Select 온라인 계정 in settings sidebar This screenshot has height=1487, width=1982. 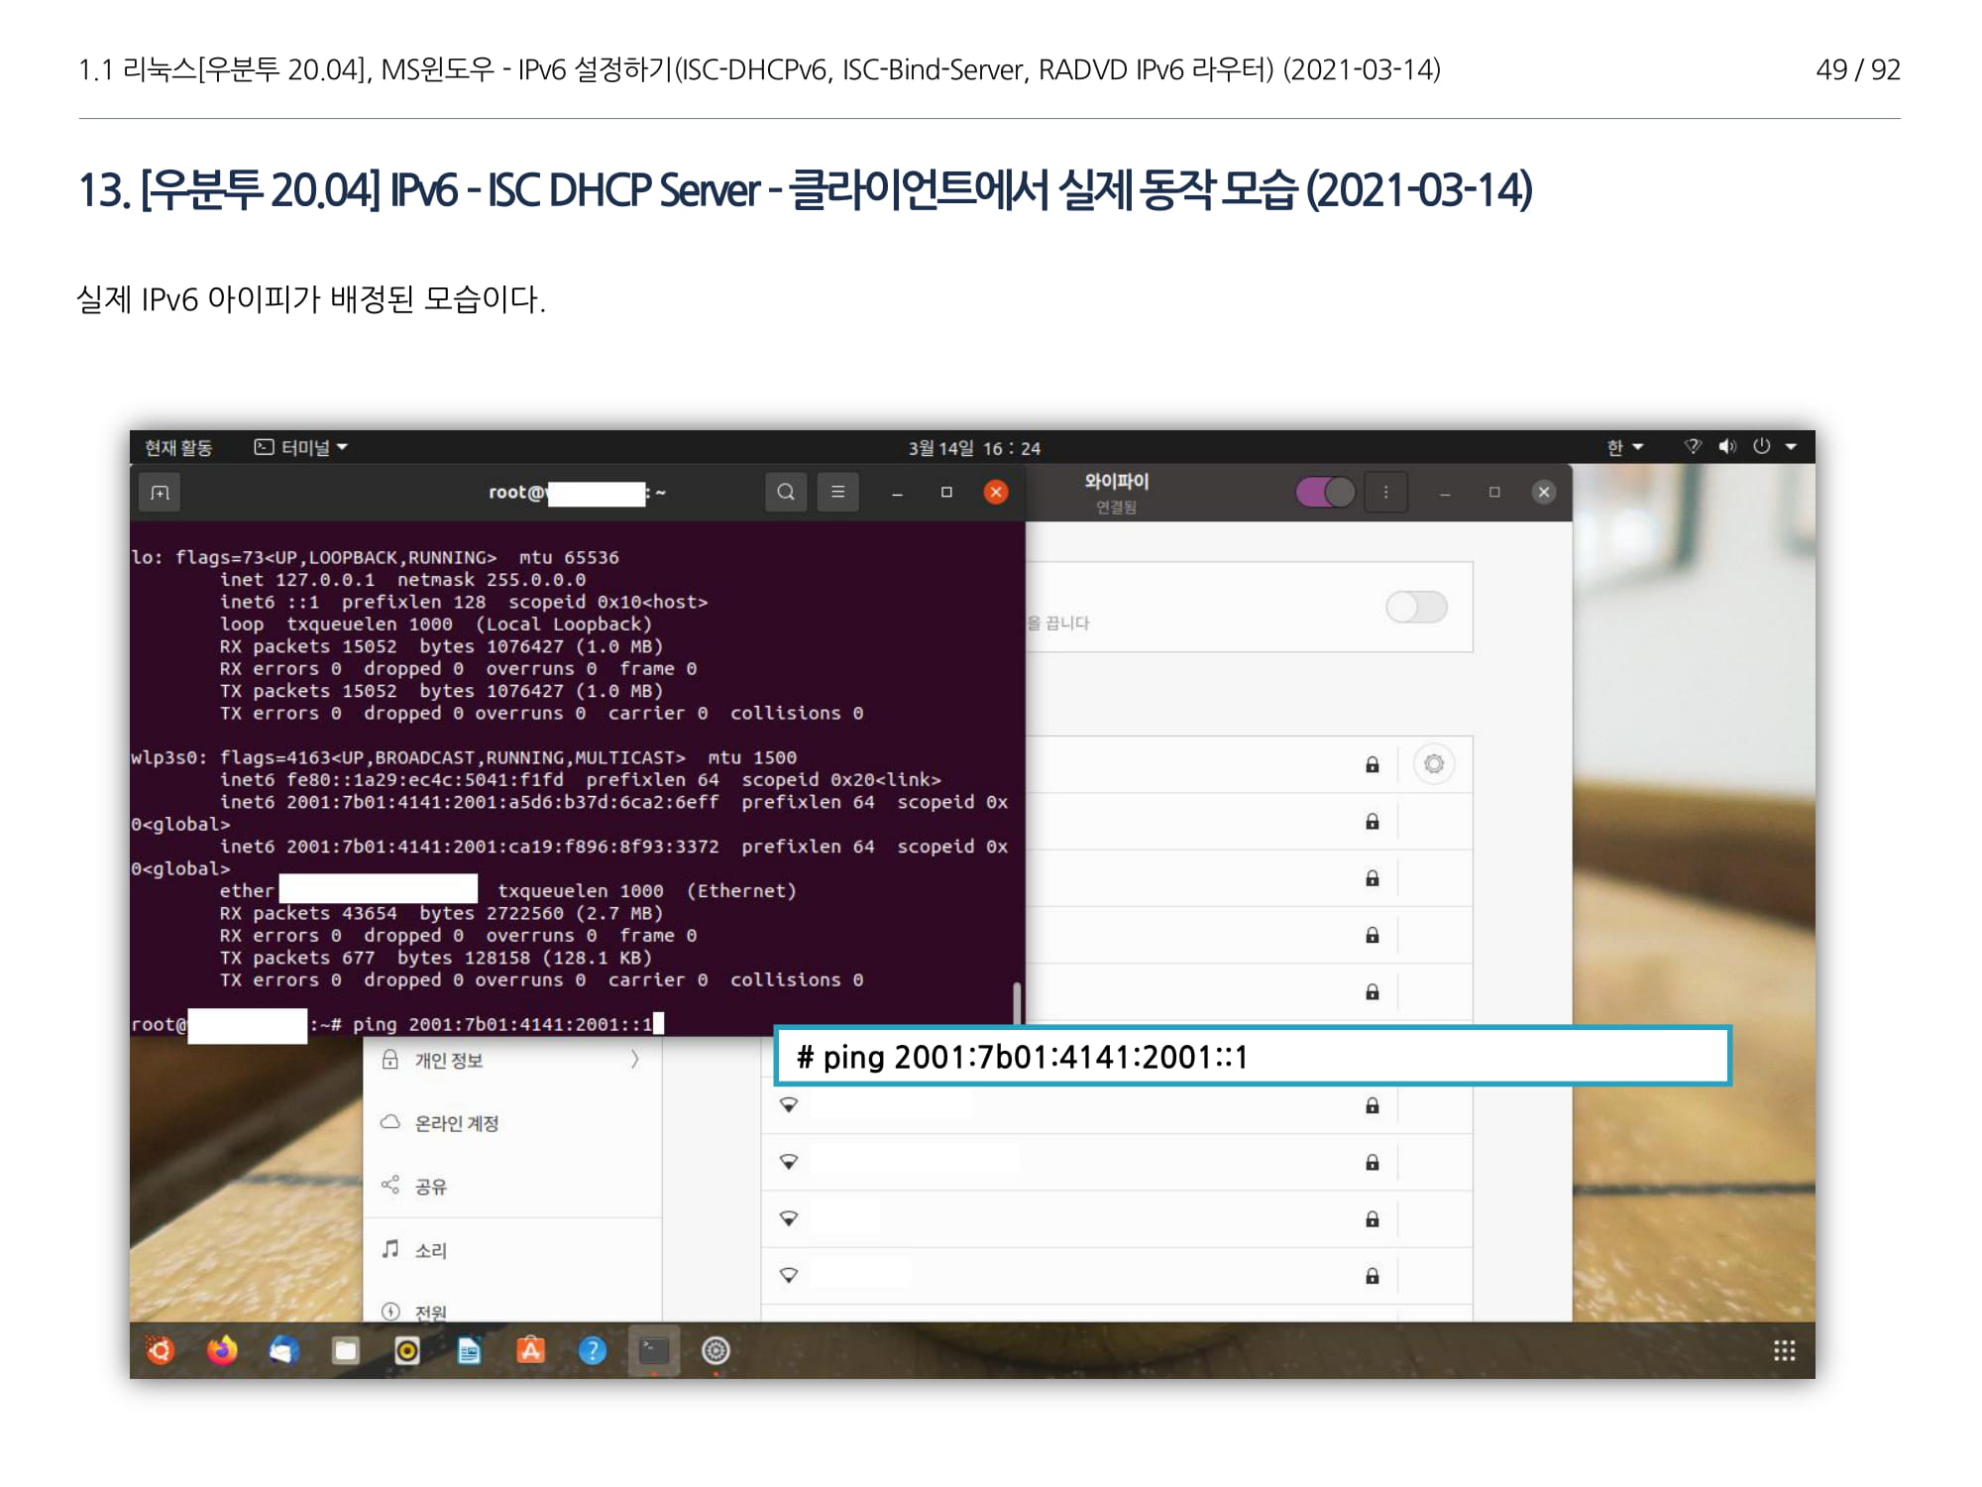point(456,1123)
